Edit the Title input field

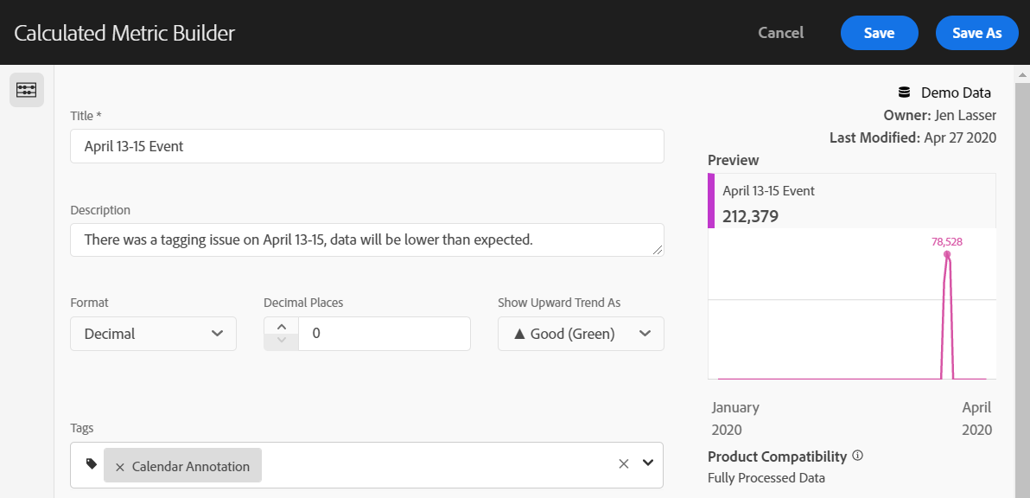click(366, 146)
